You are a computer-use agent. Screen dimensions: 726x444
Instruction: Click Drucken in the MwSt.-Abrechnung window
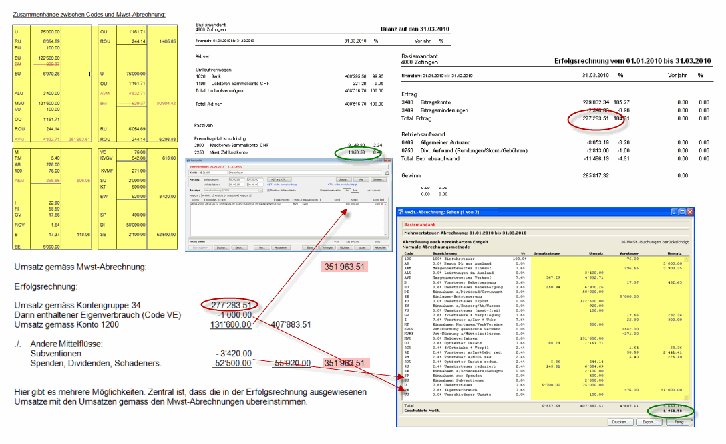(622, 422)
